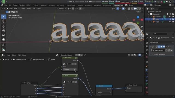The image size is (175, 98).
Task: Select the Select Box tool in viewport toolbar
Action: coord(4,17)
